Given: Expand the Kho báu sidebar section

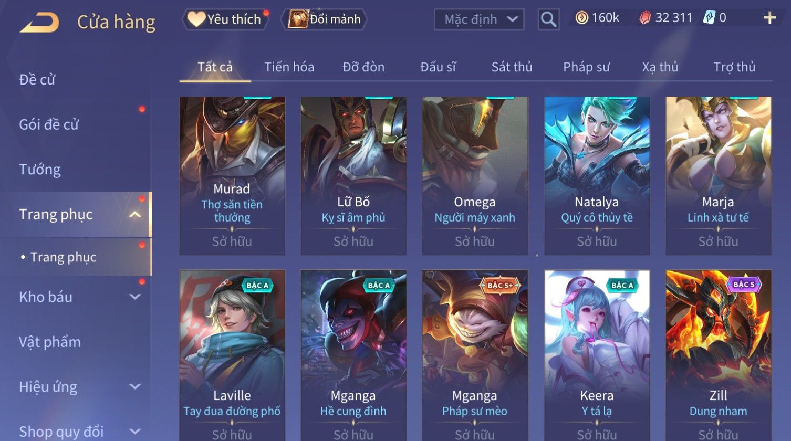Looking at the screenshot, I should pyautogui.click(x=135, y=297).
